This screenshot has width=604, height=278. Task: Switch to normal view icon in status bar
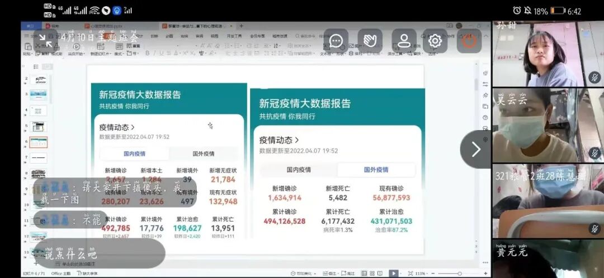tap(364, 274)
